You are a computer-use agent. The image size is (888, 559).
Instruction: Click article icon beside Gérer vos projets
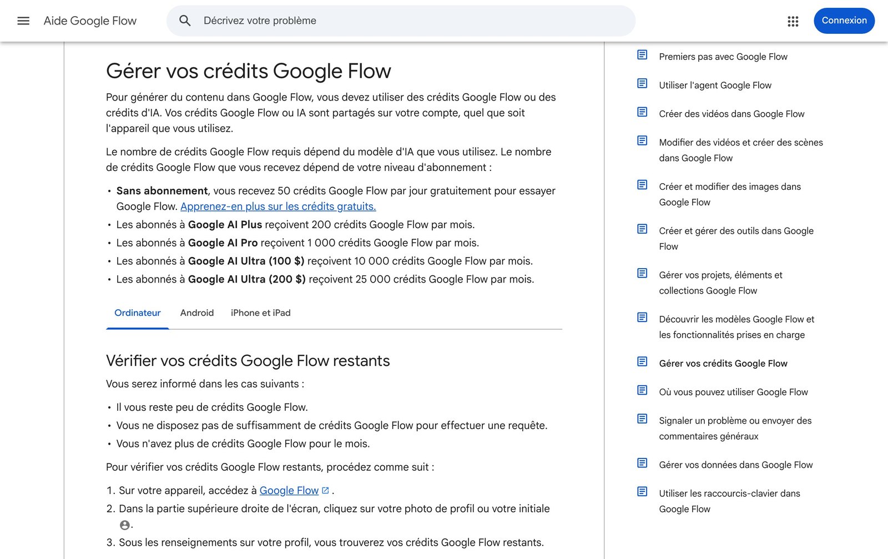point(642,273)
